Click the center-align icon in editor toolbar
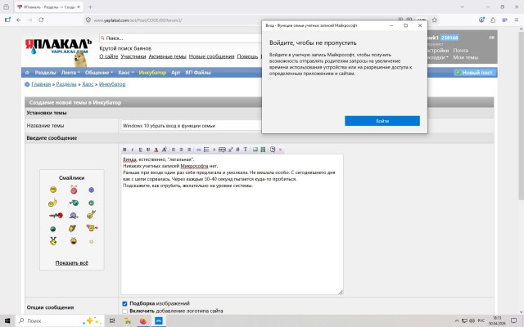 point(181,150)
